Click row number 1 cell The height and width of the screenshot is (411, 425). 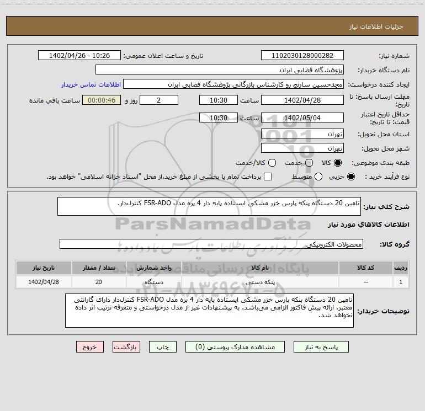point(401,282)
